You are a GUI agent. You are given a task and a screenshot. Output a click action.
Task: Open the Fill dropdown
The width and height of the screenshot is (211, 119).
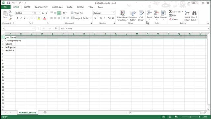[x=173, y=16]
